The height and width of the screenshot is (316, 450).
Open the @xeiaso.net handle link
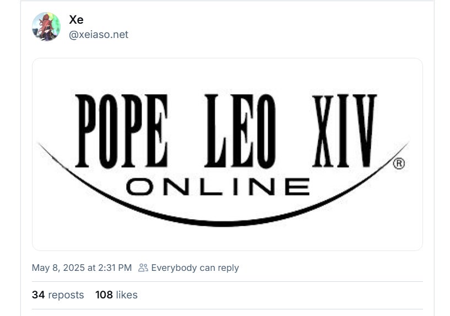(98, 35)
